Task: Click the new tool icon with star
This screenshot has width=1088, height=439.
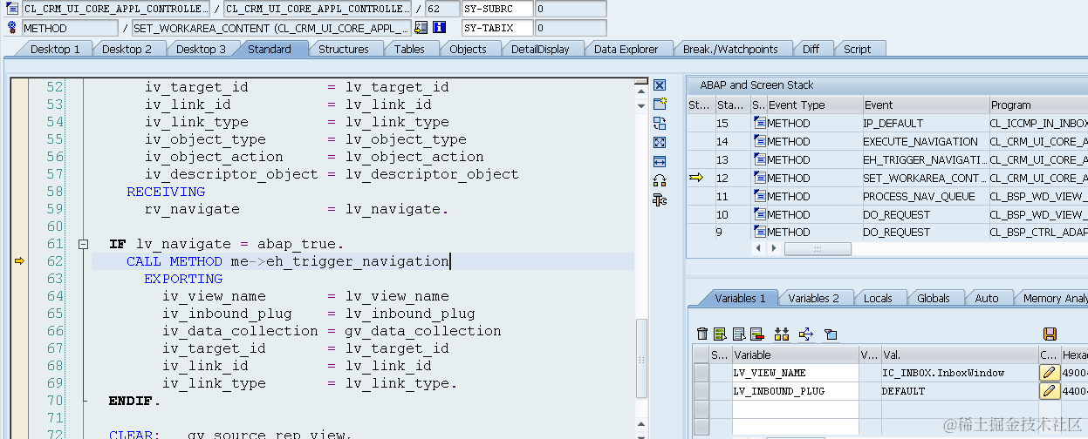Action: pyautogui.click(x=660, y=104)
